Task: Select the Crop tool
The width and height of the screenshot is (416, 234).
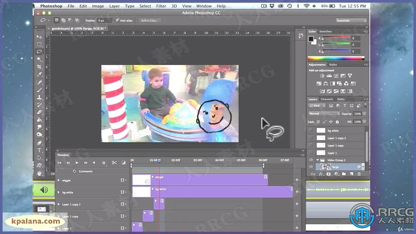Action: coord(39,67)
